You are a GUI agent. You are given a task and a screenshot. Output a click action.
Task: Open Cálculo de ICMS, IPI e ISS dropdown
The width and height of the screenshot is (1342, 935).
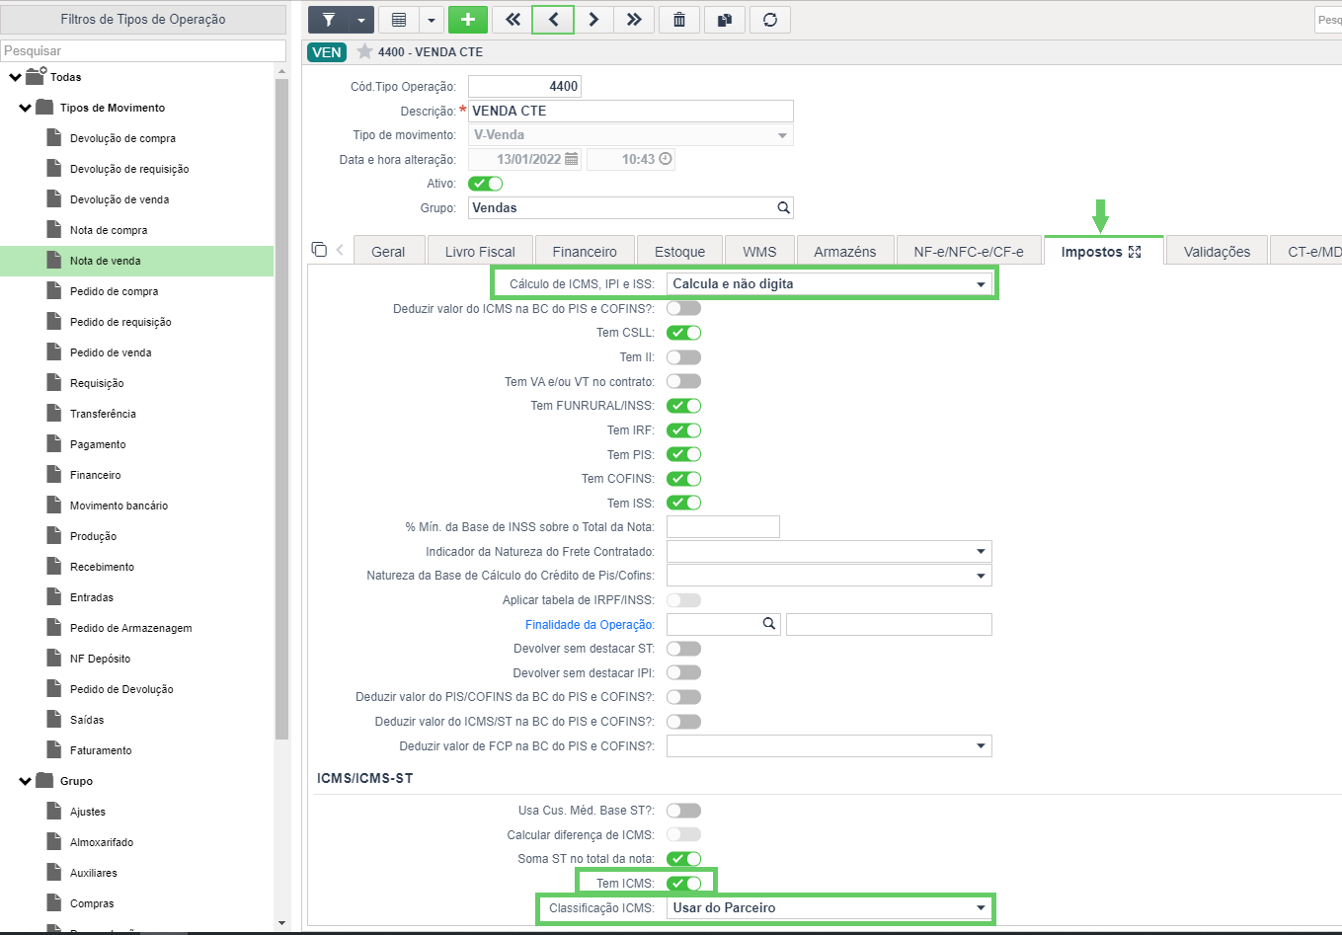tap(829, 283)
